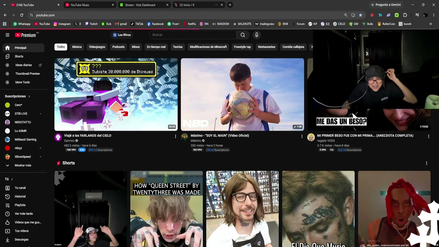Expand Mostrar más subscriptions
This screenshot has width=439, height=247.
23,165
